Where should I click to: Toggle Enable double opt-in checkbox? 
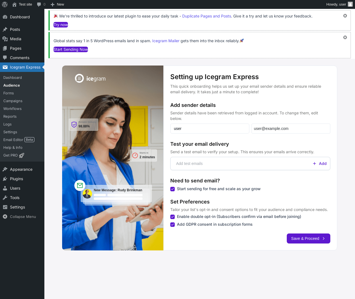tap(173, 217)
